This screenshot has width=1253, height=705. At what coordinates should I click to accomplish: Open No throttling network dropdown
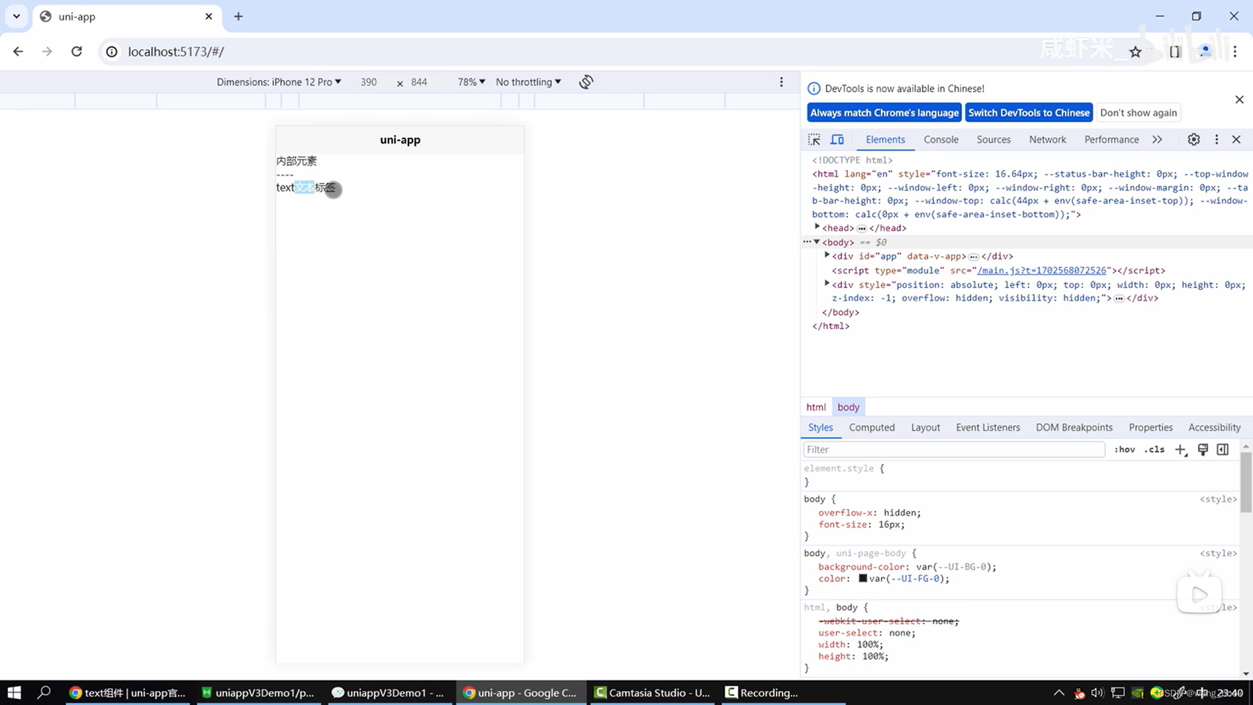pyautogui.click(x=527, y=82)
